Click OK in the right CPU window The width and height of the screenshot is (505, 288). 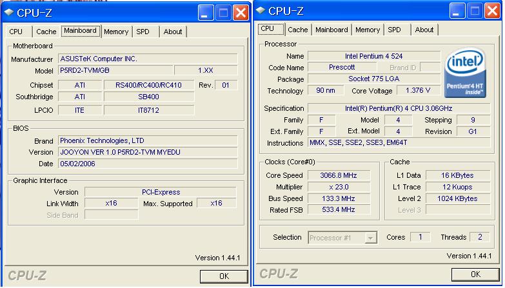pyautogui.click(x=475, y=274)
